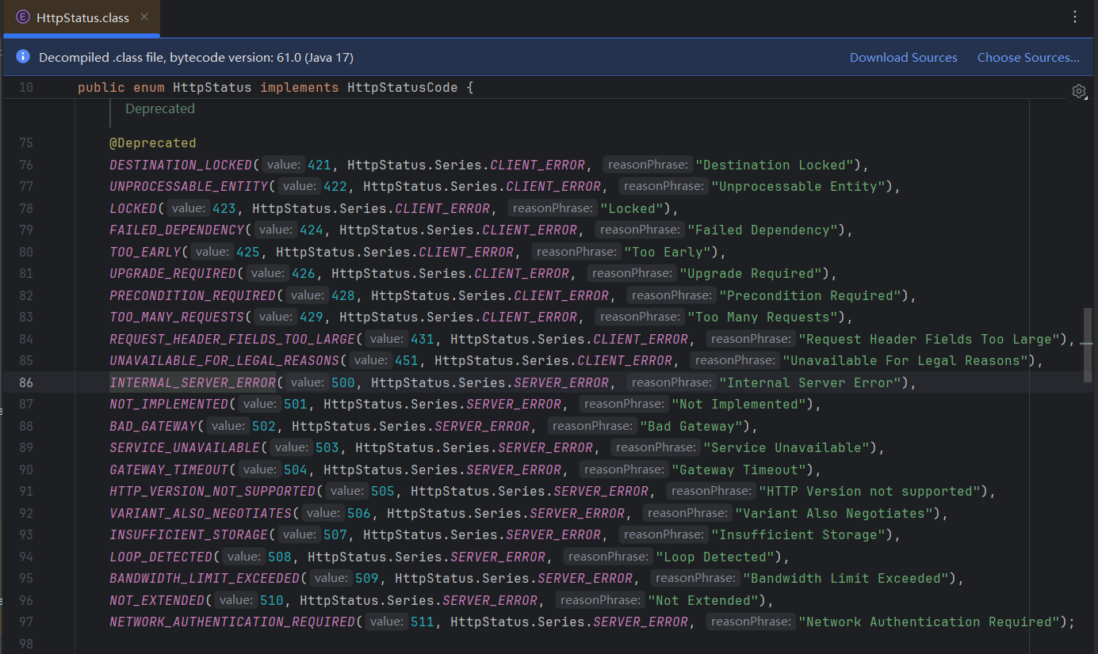Click the value 451 number literal

[x=407, y=361]
